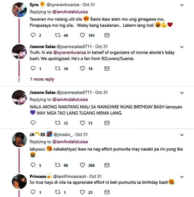Retweet JAMES's tweet with 96 retweets
The height and width of the screenshot is (197, 194).
point(58,165)
